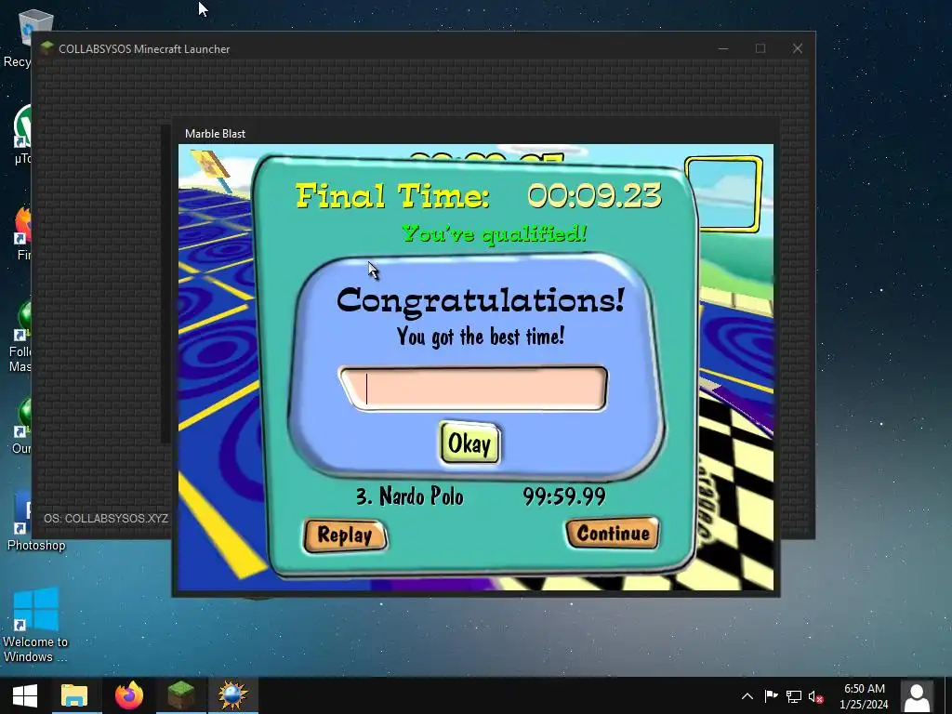952x714 pixels.
Task: Click the Continue button
Action: point(613,533)
